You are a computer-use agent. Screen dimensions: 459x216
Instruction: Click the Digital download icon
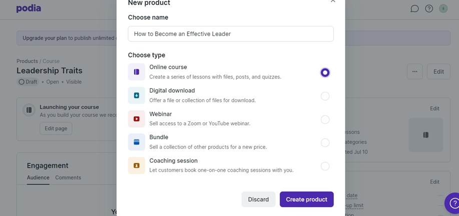[137, 95]
